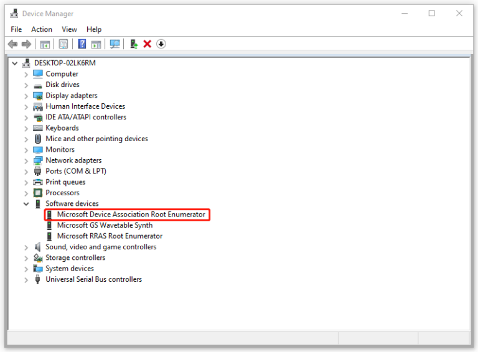Click the Print queues printer icon
478x352 pixels.
[x=38, y=182]
